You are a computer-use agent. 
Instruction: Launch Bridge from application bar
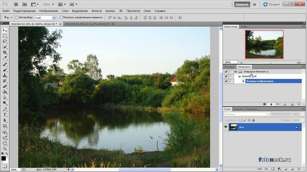pyautogui.click(x=16, y=4)
